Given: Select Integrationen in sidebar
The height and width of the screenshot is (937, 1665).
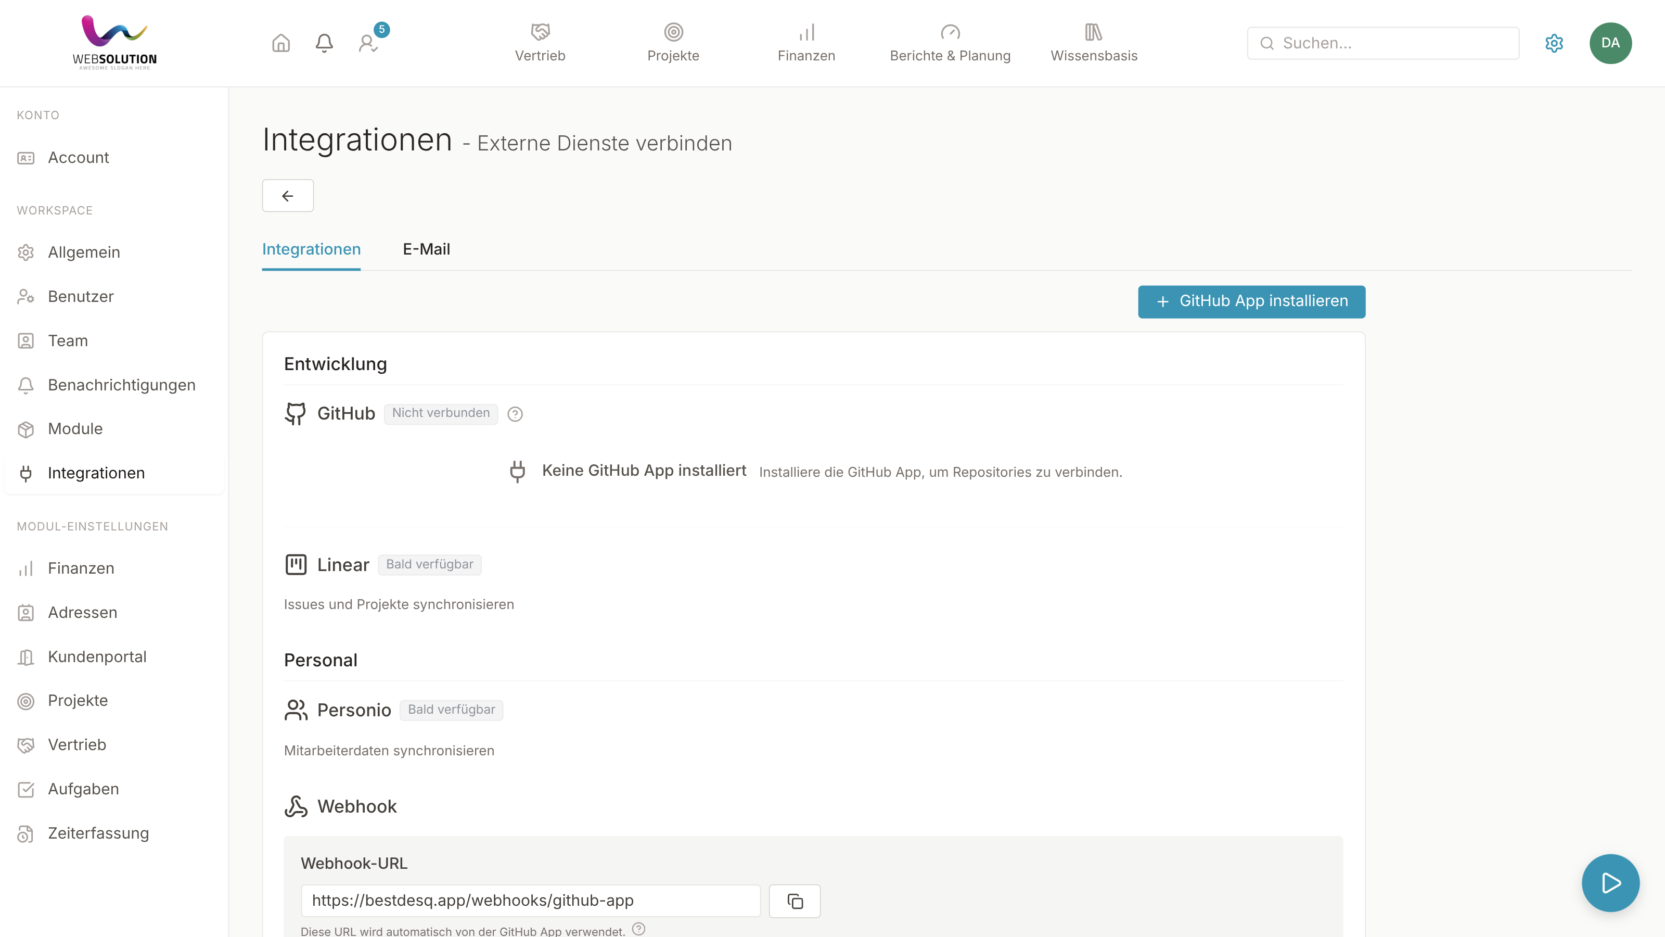Looking at the screenshot, I should coord(114,473).
